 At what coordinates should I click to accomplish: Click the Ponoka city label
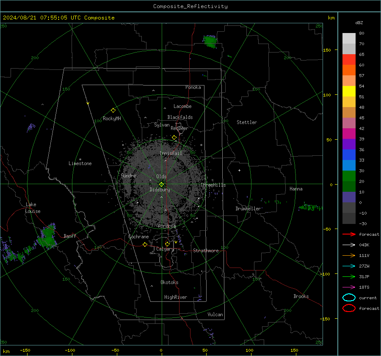pos(193,87)
